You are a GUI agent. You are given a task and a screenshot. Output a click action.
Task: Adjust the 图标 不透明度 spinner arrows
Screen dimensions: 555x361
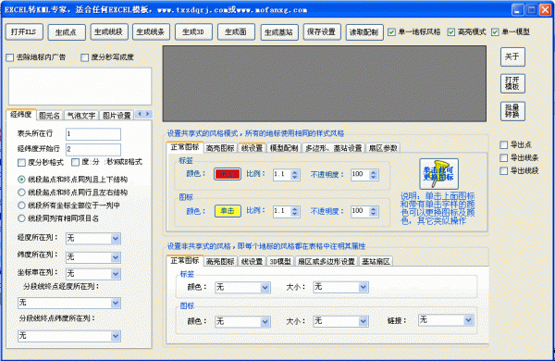click(373, 211)
